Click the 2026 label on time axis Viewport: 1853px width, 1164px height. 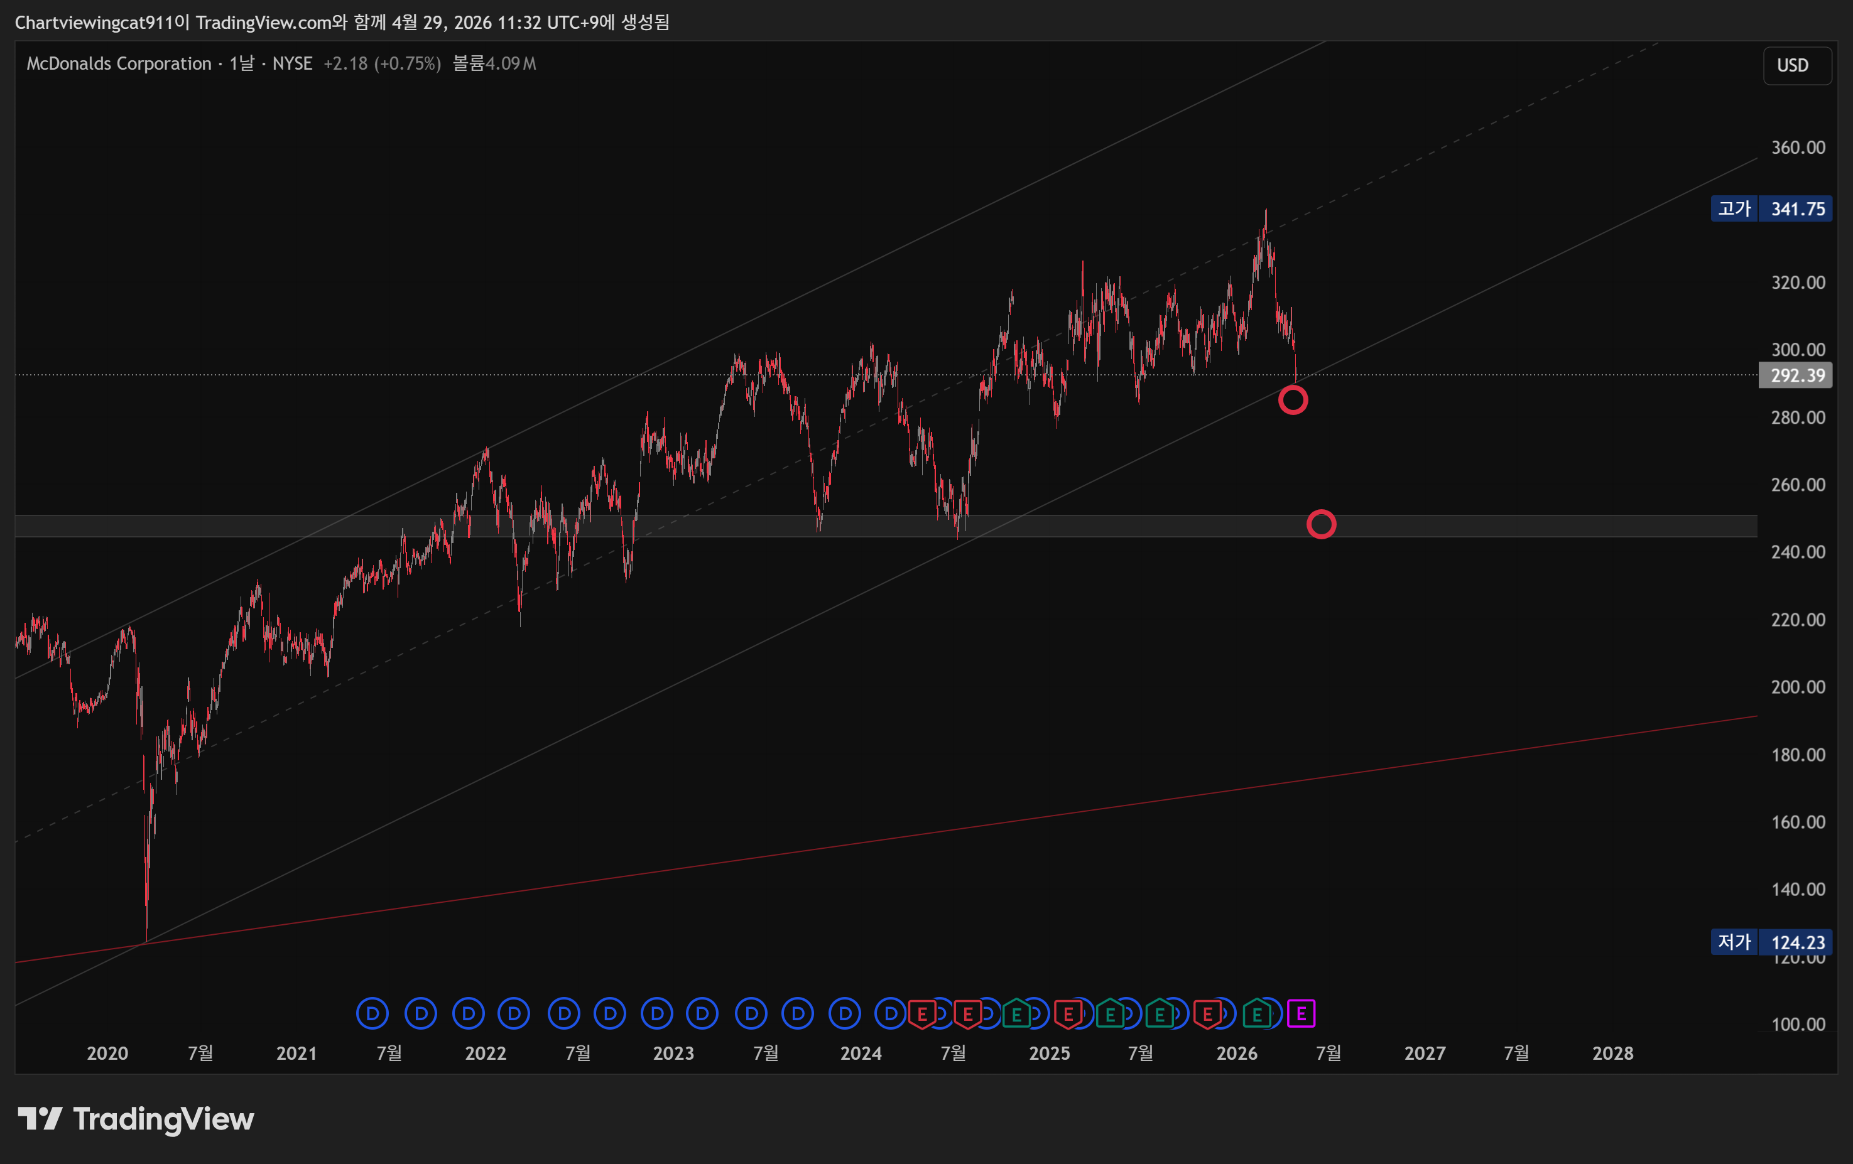click(1237, 1054)
